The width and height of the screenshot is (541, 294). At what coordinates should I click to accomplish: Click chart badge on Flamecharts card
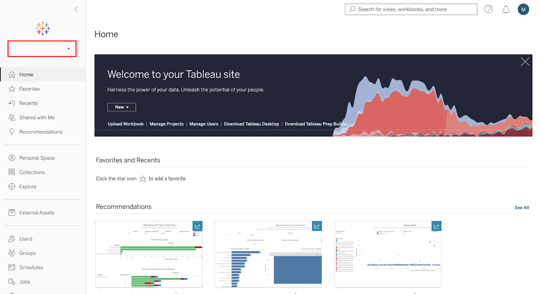point(437,226)
